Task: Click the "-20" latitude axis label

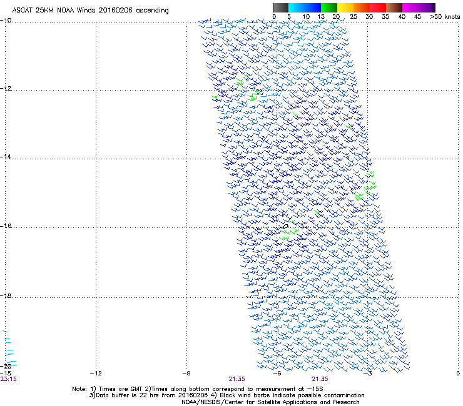Action: (x=6, y=366)
